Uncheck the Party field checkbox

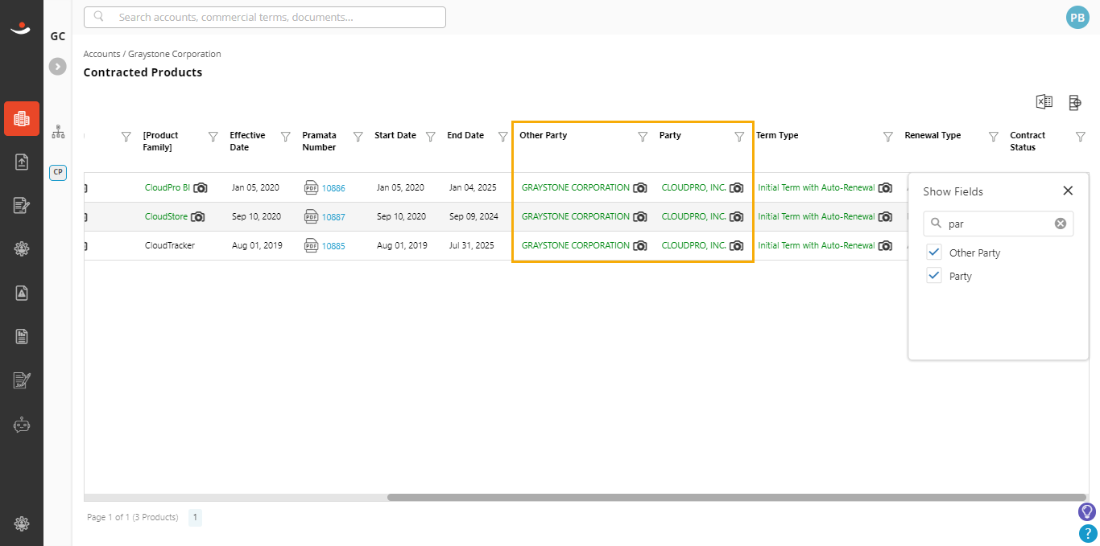point(934,276)
